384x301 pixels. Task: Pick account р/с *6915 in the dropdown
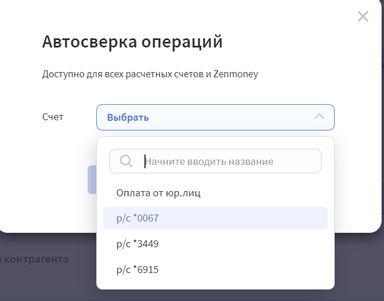pos(215,270)
